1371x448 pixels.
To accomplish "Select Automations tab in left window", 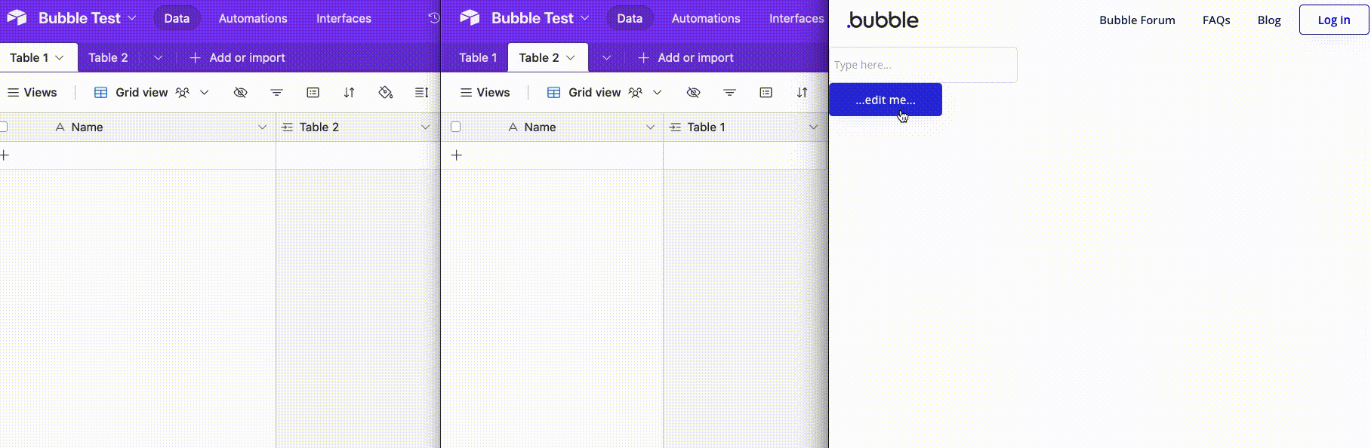I will click(253, 18).
